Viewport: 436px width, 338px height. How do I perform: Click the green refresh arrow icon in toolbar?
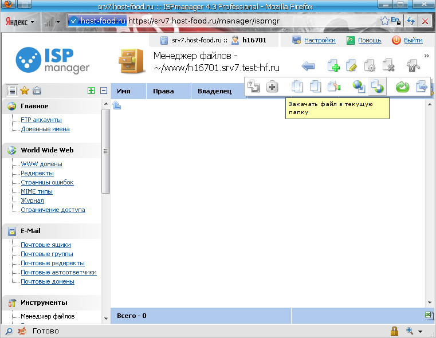tap(402, 87)
